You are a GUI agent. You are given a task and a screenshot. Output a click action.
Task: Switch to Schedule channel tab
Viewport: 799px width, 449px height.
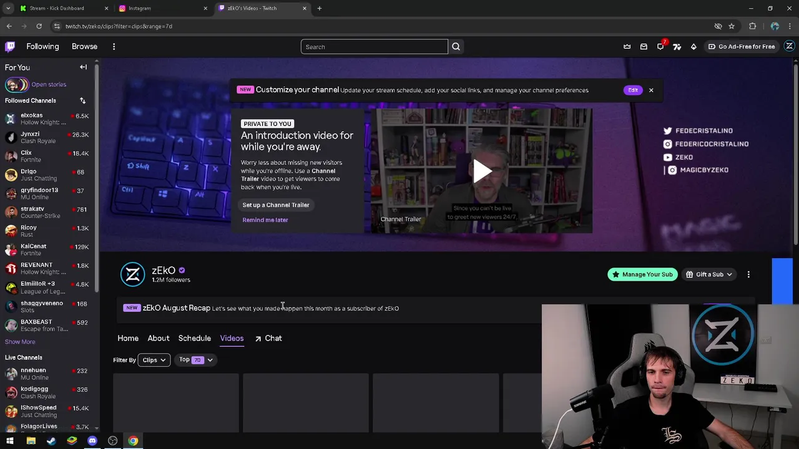click(195, 338)
